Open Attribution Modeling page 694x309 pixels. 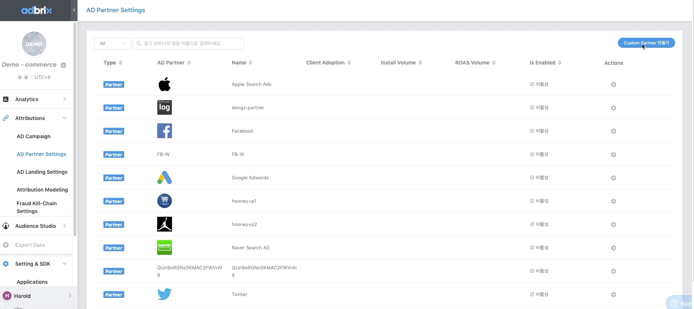tap(42, 190)
